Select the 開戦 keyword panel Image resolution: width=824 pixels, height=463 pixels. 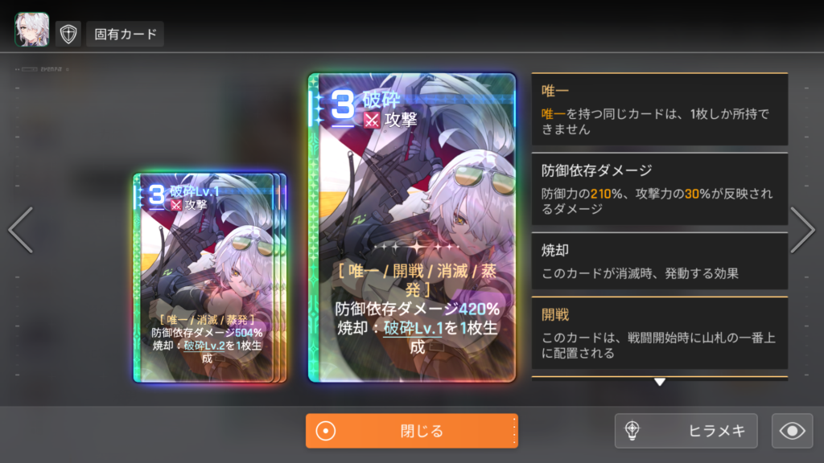[x=660, y=334]
